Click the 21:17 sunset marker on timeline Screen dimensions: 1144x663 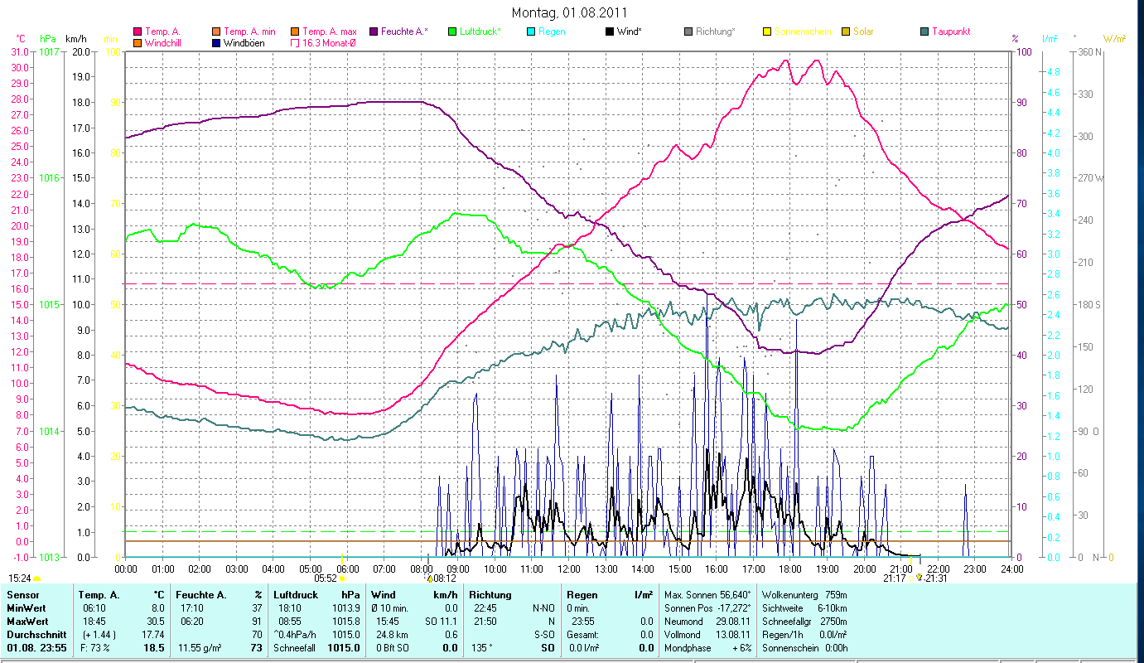895,578
